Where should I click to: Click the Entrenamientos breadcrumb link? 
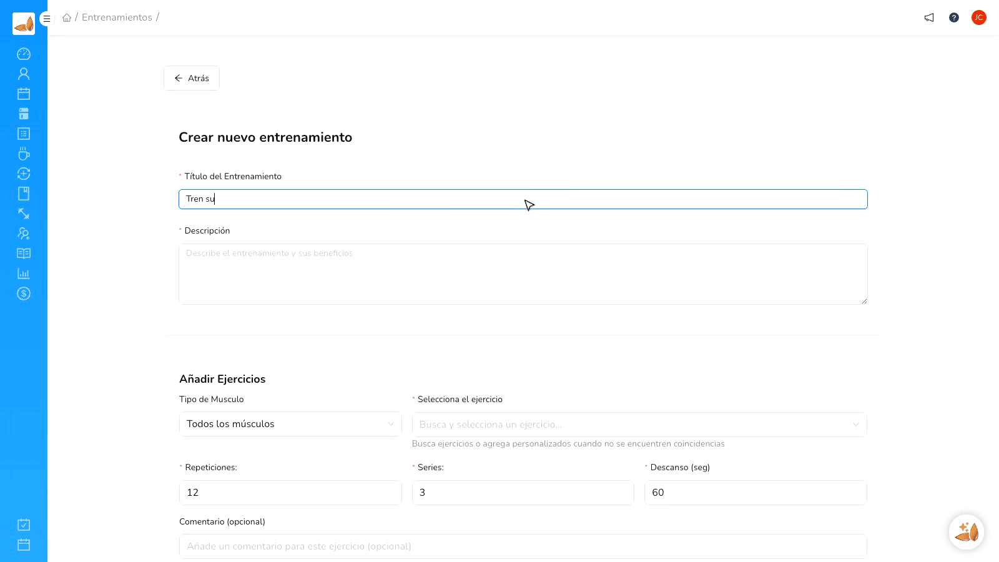117,17
